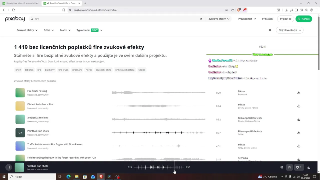Open the browser downloads icon in the toolbar

[286, 10]
